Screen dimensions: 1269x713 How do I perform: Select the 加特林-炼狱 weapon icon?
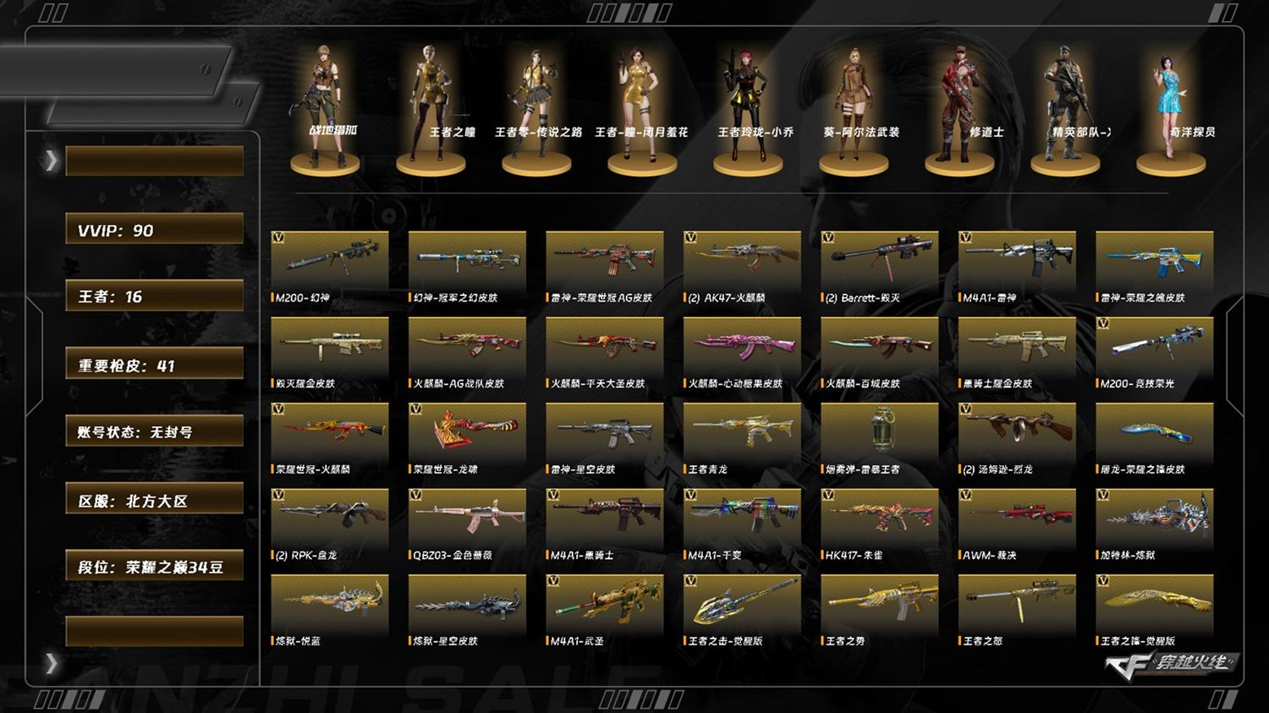(x=1155, y=518)
